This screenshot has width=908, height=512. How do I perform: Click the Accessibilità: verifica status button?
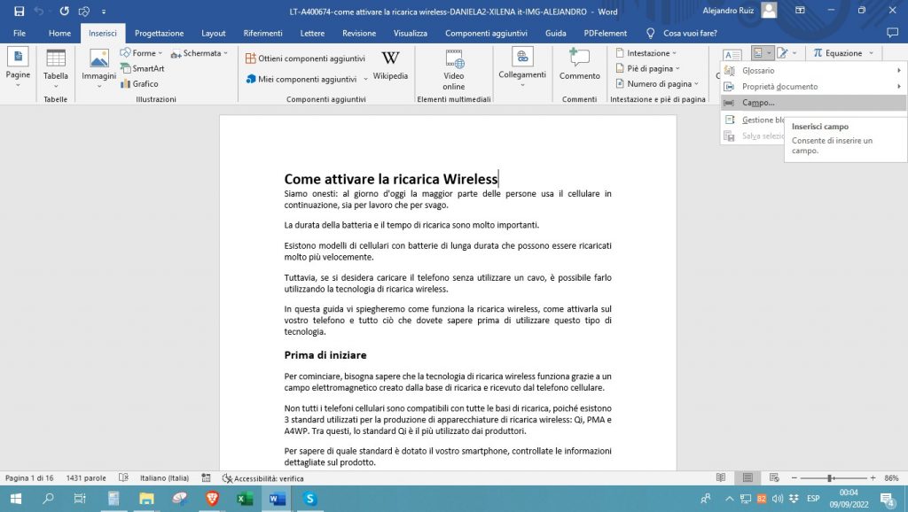pos(263,478)
